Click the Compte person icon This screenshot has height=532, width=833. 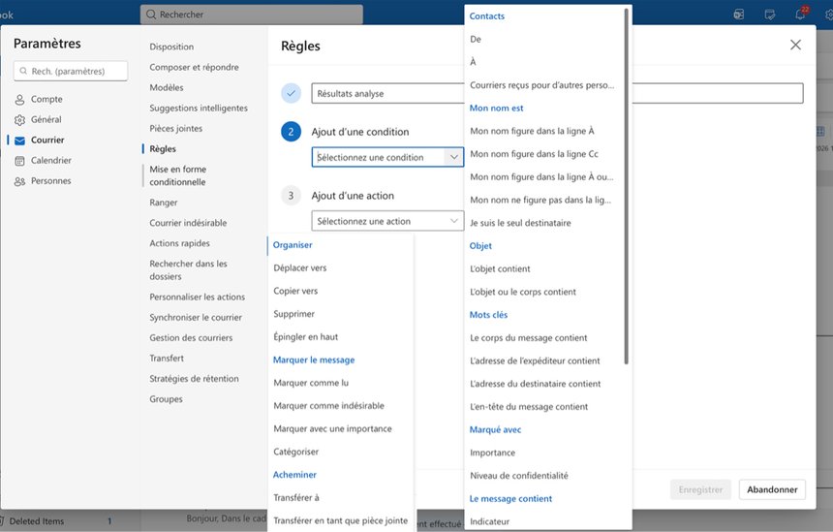pyautogui.click(x=19, y=100)
